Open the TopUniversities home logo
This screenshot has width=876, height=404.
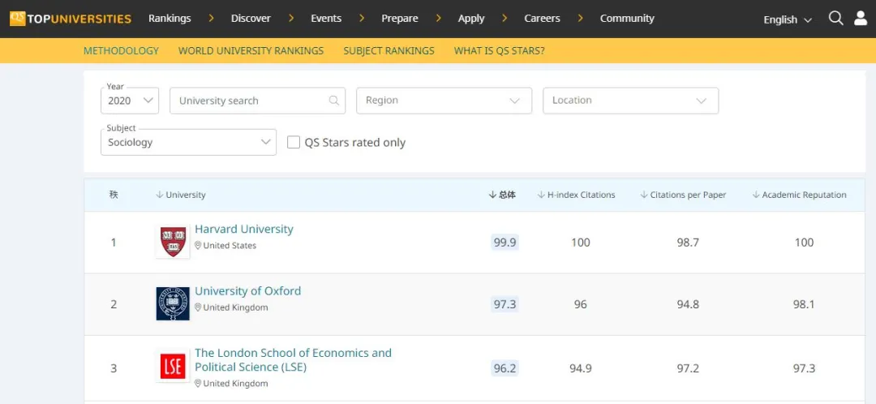point(71,19)
